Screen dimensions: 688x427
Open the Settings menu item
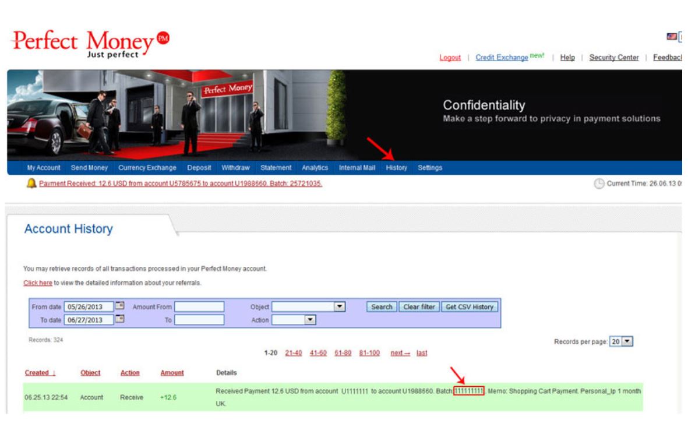pos(429,168)
